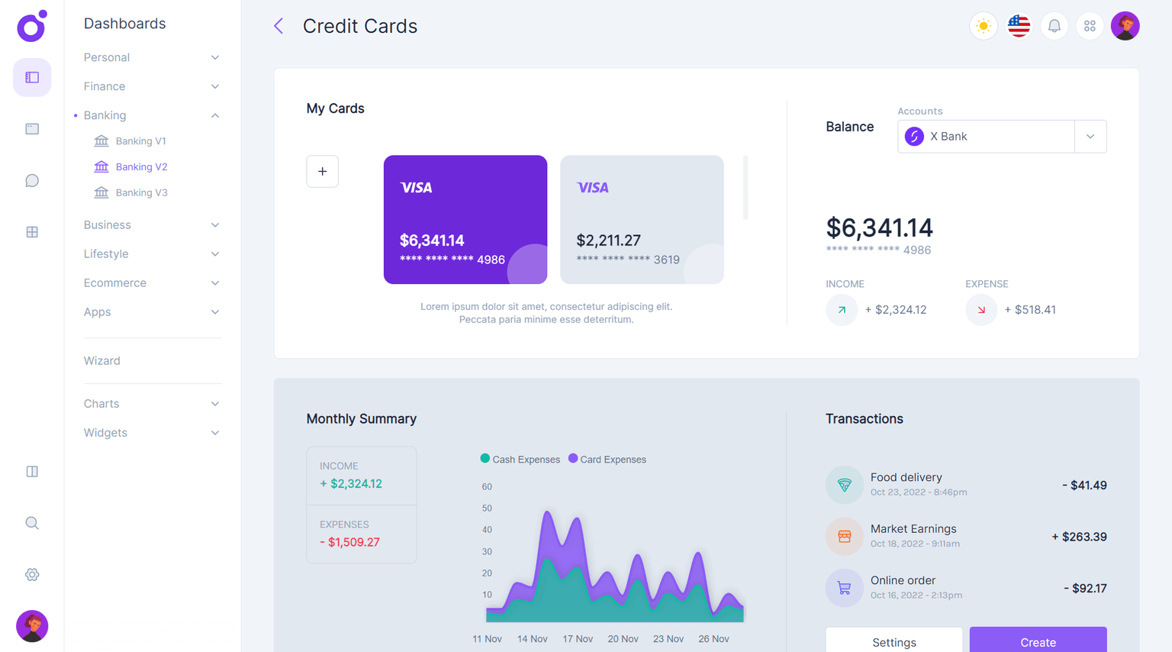Screen dimensions: 1172x652
Task: Open the apps shortcut grid icon
Action: click(1090, 25)
